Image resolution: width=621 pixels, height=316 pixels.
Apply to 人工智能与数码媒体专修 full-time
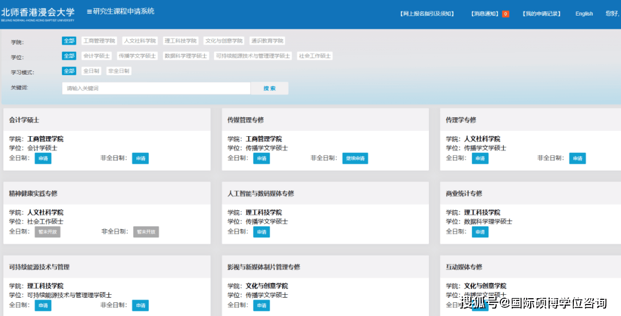261,232
